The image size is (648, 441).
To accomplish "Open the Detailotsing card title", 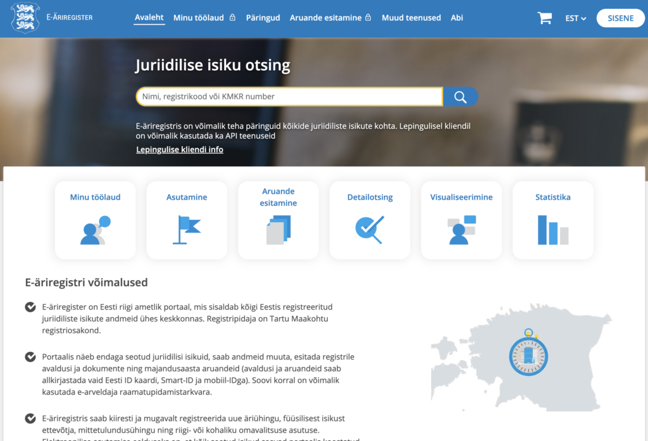I will [370, 197].
